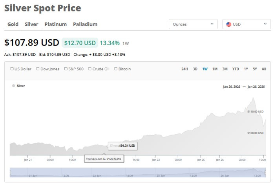Display the 5Y price history

coord(255,69)
